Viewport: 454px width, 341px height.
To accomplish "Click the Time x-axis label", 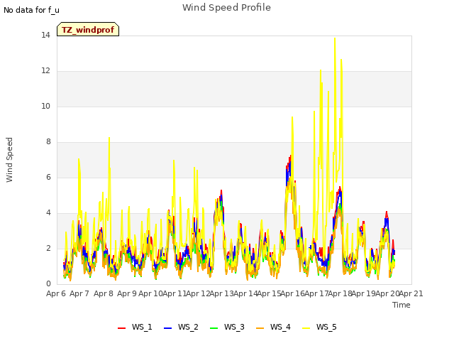I will tap(402, 305).
